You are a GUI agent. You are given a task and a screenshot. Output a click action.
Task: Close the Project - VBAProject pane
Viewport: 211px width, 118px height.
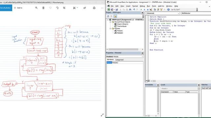pos(142,12)
